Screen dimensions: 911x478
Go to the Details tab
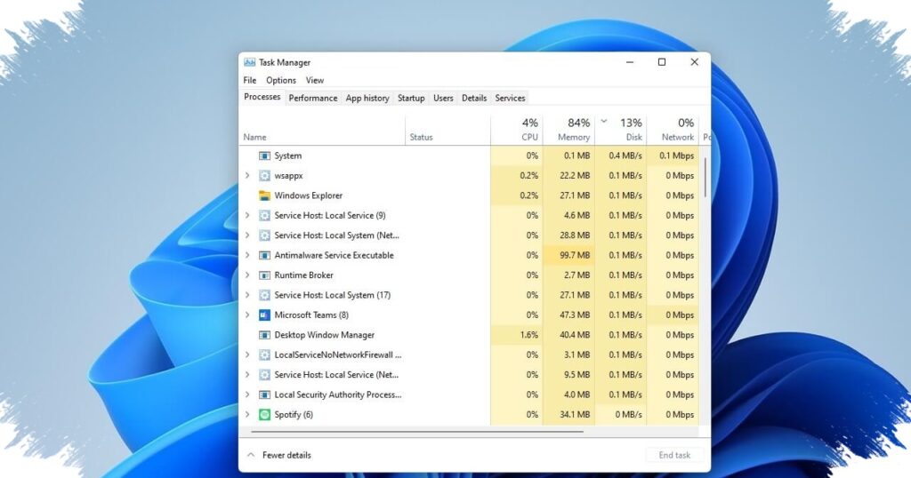coord(474,98)
